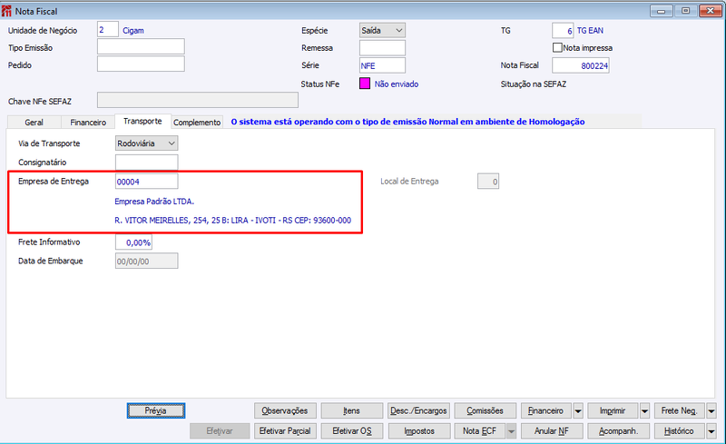Click the Frete Informativo percentage field

point(133,242)
